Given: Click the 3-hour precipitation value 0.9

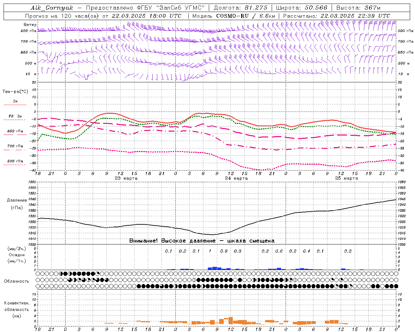Looking at the screenshot, I should click(224, 251).
